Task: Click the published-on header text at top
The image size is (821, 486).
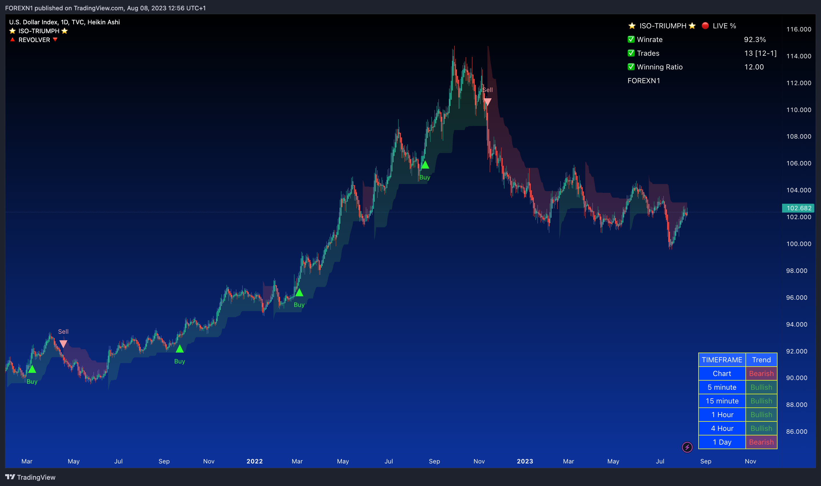Action: pos(105,8)
